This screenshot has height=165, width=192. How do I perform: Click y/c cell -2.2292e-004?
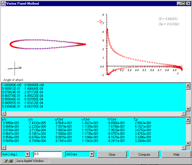pyautogui.click(x=37, y=127)
